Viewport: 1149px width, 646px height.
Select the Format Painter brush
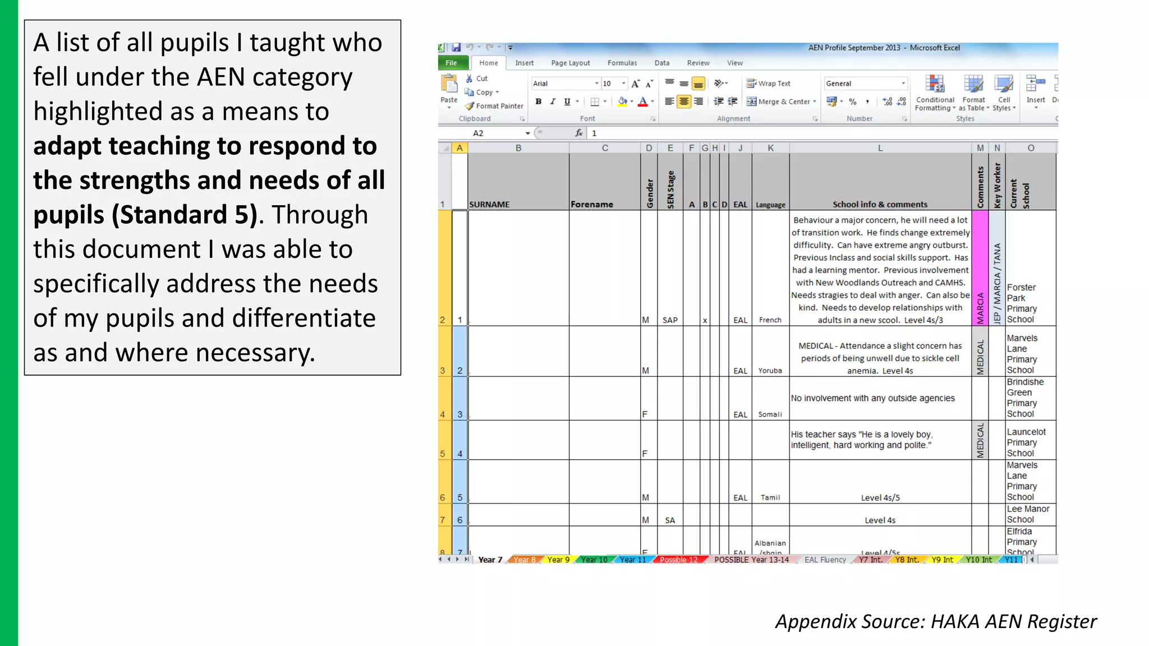(x=470, y=105)
